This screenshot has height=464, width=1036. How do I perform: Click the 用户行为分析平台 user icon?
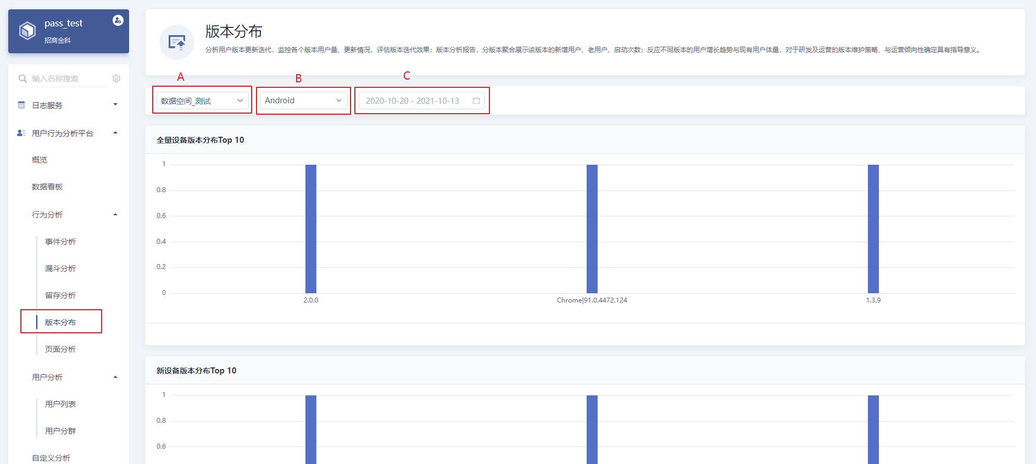click(x=21, y=133)
